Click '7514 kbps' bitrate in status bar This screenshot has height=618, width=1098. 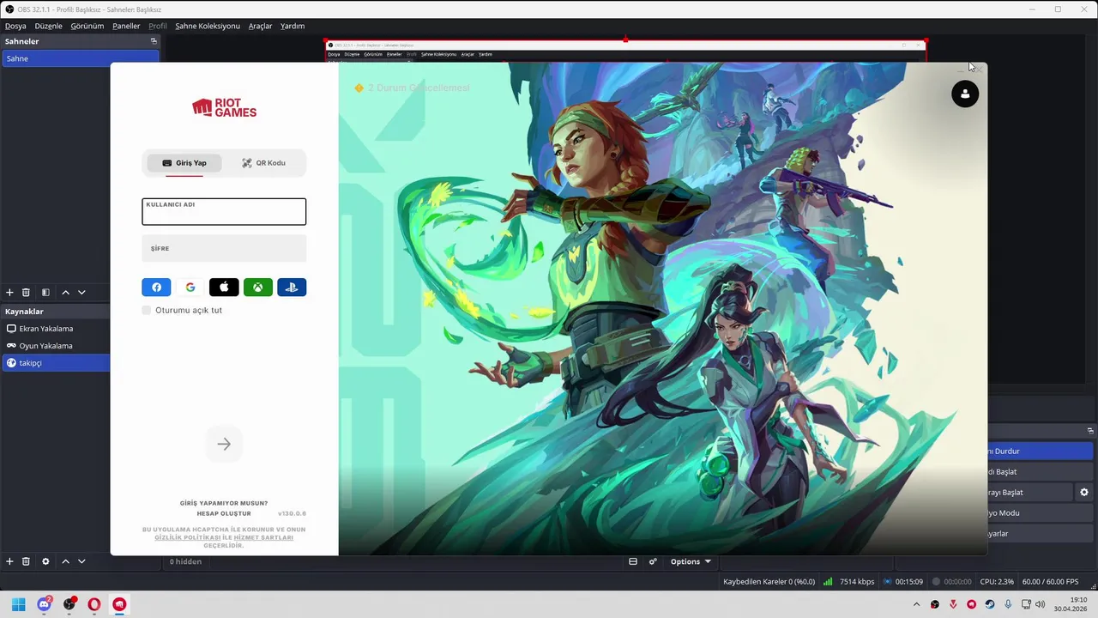pos(857,582)
